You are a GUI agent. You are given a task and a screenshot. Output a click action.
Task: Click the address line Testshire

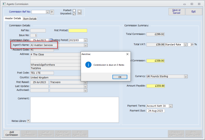[x=56, y=68]
